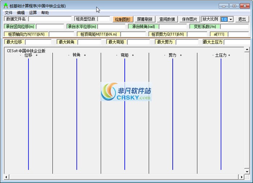Click the 最大土压力 label
The image size is (253, 183).
pyautogui.click(x=213, y=42)
